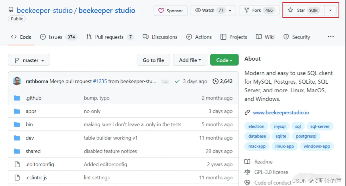Click the Readme book icon
This screenshot has height=186, width=346.
247,162
